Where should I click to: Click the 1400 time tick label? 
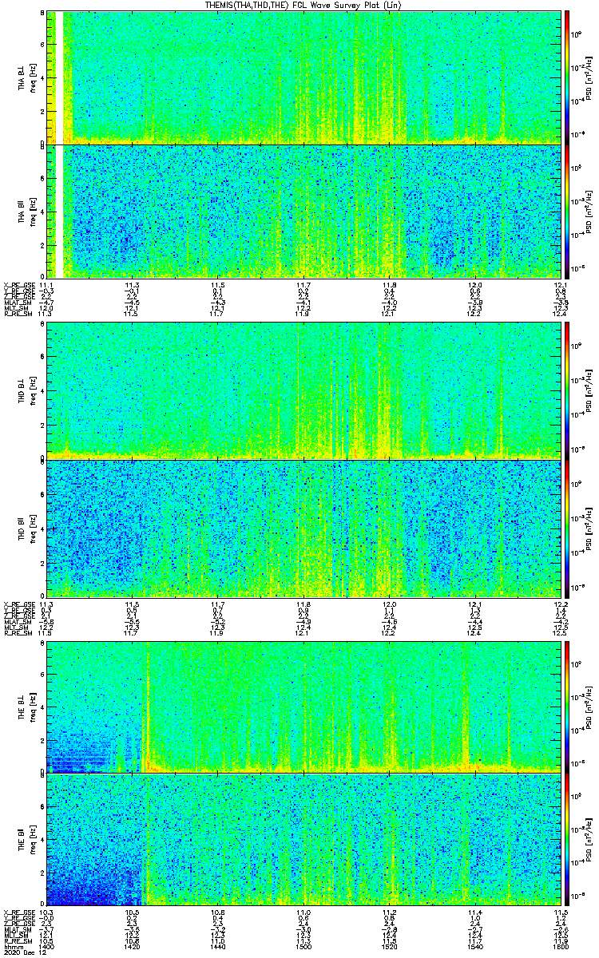click(47, 947)
